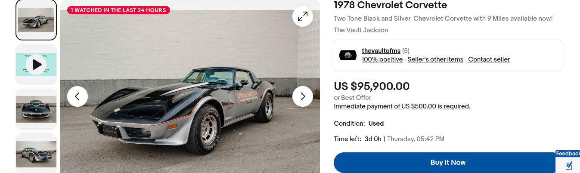Click the seller feedback score (5)
This screenshot has width=580, height=173.
tap(406, 51)
